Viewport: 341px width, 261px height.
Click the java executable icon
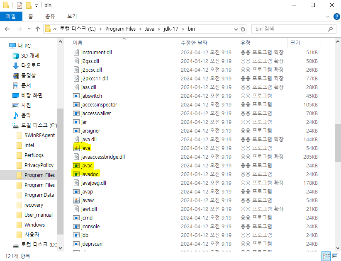click(76, 148)
